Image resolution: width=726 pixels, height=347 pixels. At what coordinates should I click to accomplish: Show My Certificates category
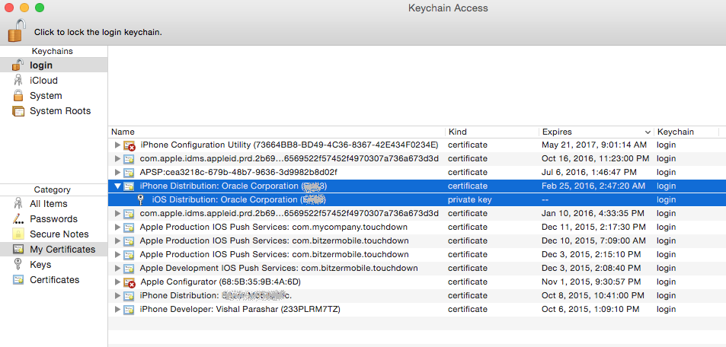coord(54,250)
